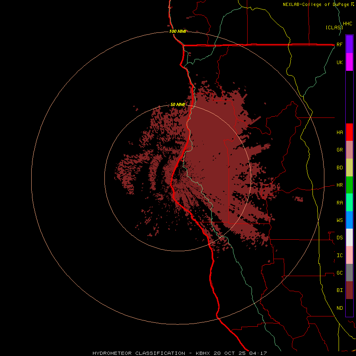Viewport: 356px width, 356px height.
Task: Click the ND black legend swatch
Action: tap(349, 308)
